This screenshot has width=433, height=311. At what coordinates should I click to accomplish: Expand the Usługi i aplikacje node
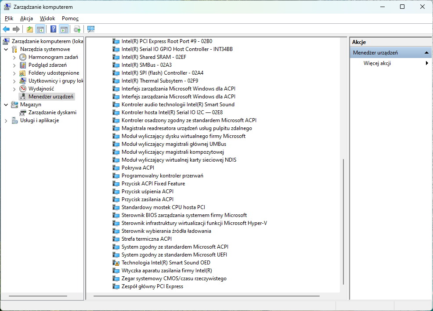pos(6,121)
